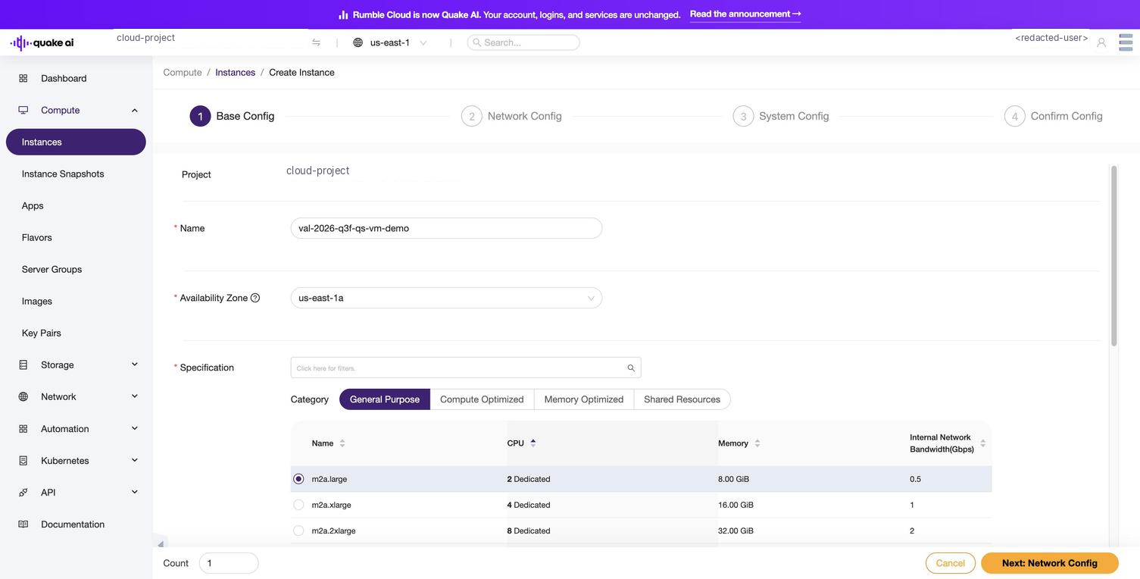
Task: Click the specification filter search icon
Action: [x=631, y=368]
